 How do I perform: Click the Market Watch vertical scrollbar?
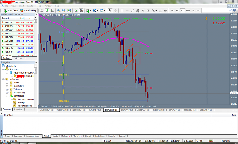tap(35, 36)
